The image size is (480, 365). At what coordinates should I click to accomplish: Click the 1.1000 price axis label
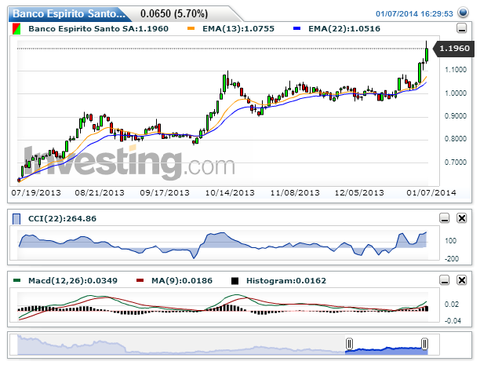(456, 70)
